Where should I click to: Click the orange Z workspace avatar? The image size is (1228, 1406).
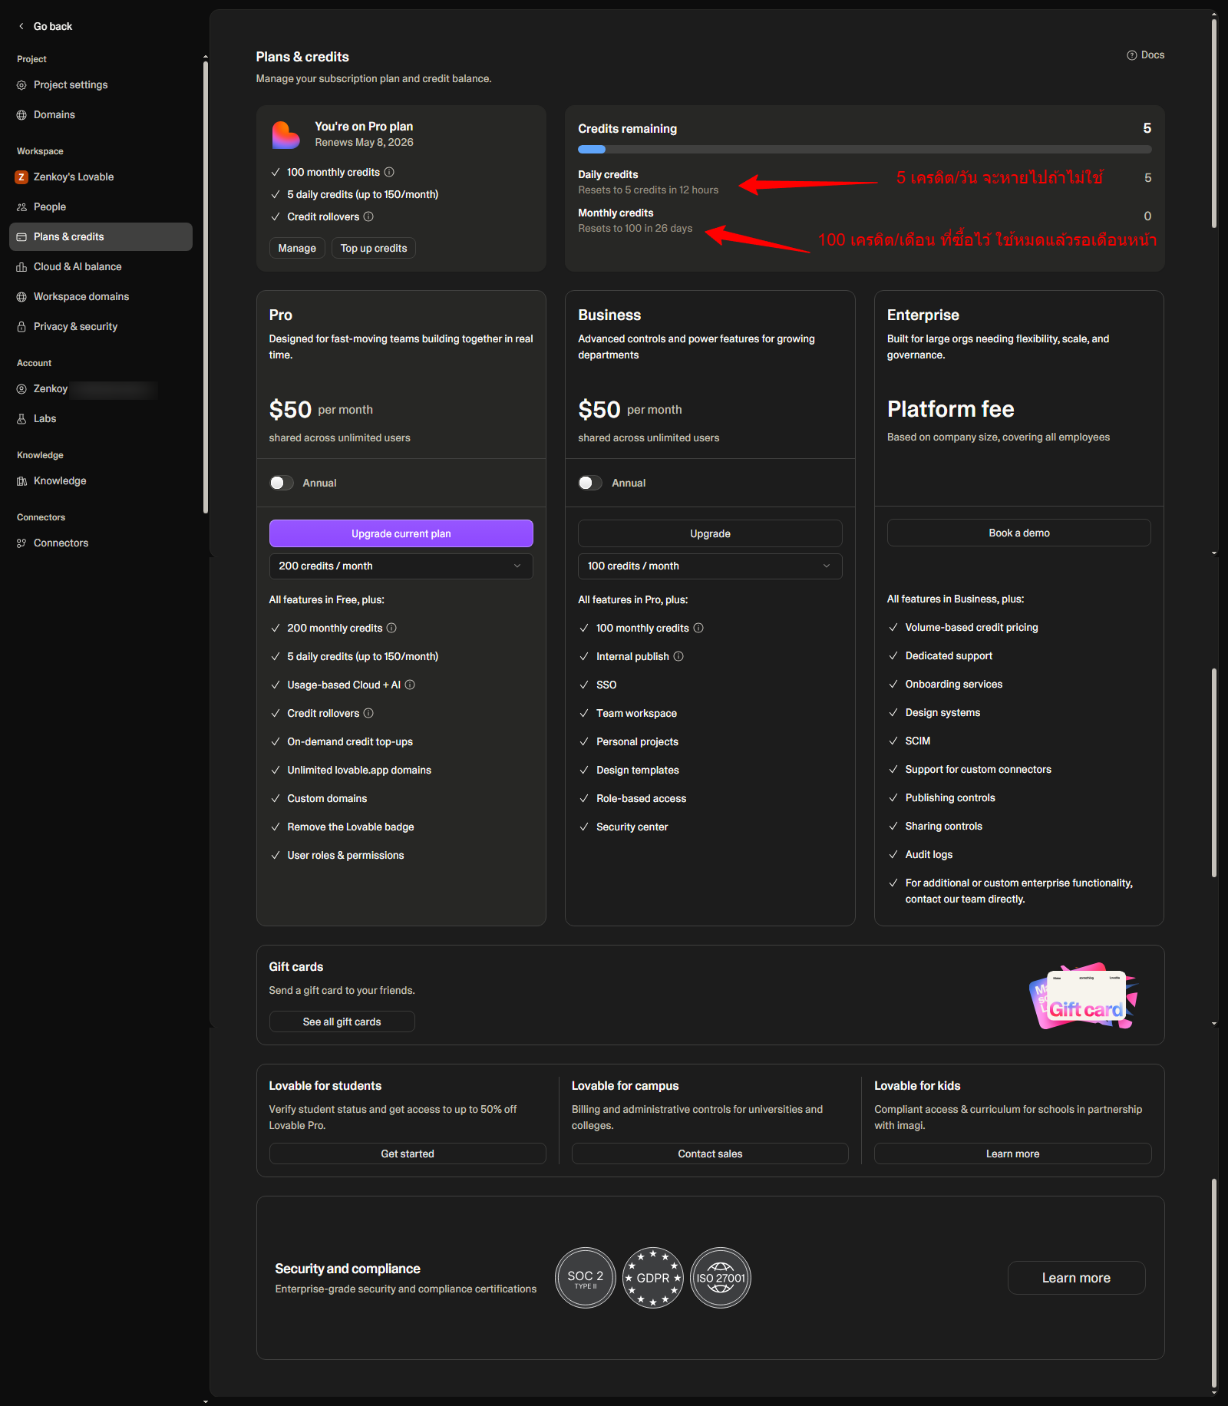click(x=21, y=177)
